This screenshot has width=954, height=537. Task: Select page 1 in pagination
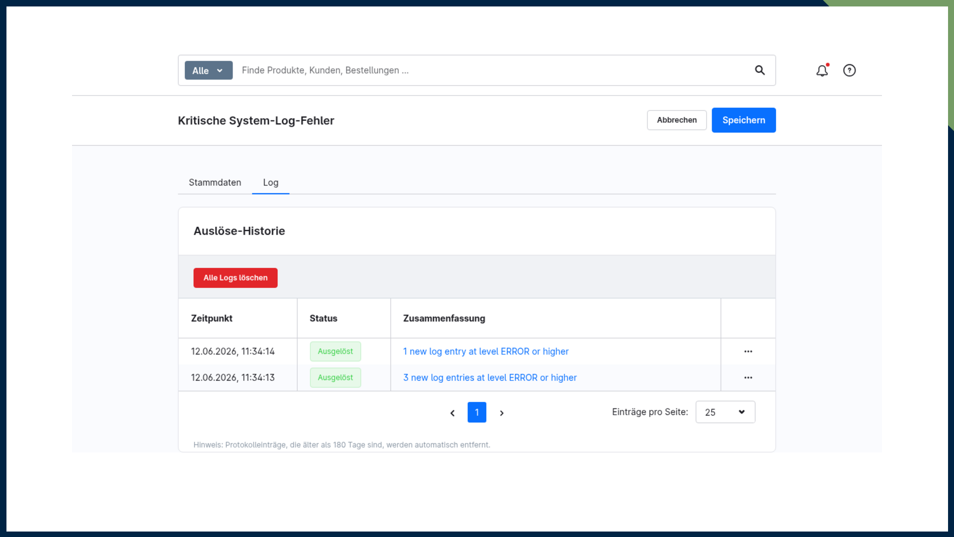477,412
